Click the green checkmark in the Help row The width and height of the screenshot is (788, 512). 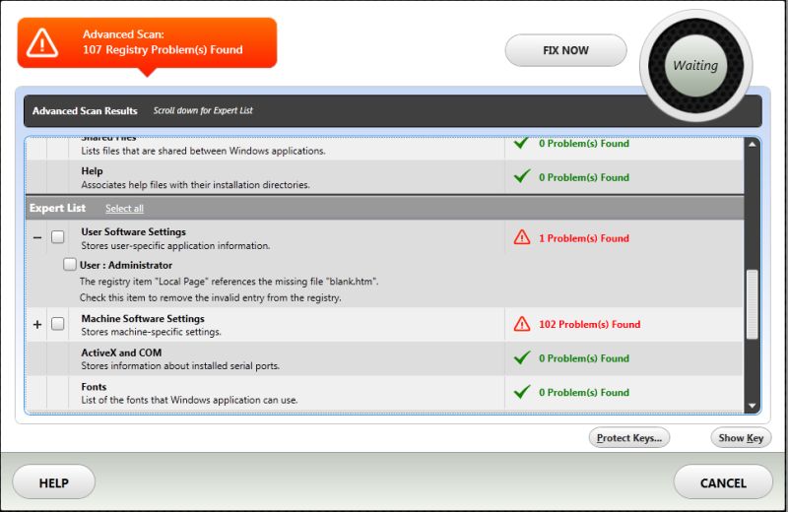point(522,176)
